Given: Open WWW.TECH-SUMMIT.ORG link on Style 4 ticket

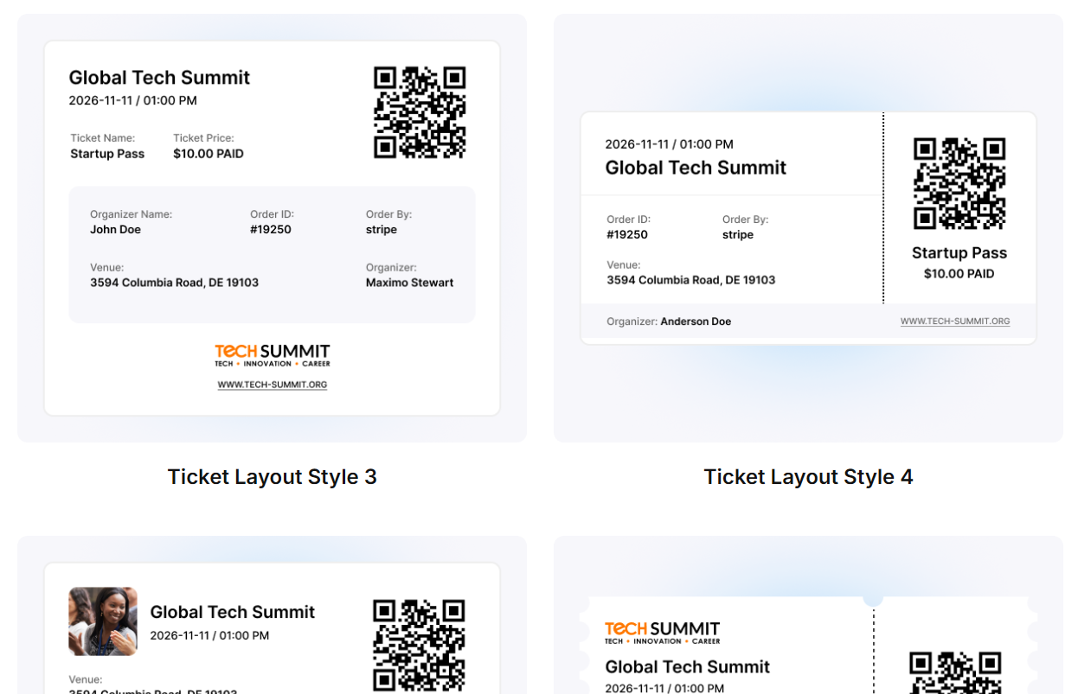Looking at the screenshot, I should pyautogui.click(x=955, y=322).
